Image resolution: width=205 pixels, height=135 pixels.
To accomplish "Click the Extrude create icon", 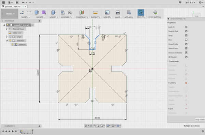I will pos(37,13).
